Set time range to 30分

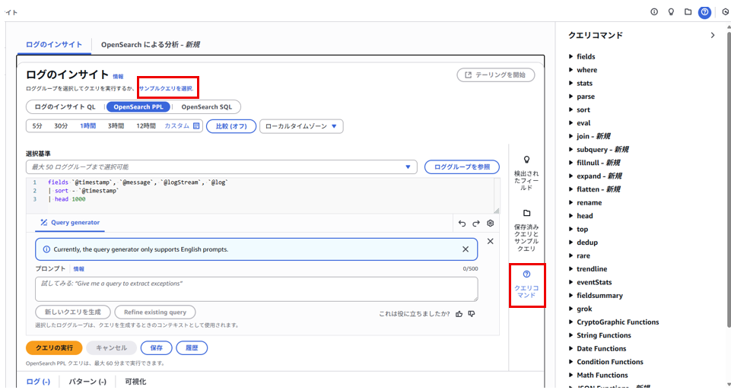click(x=61, y=125)
